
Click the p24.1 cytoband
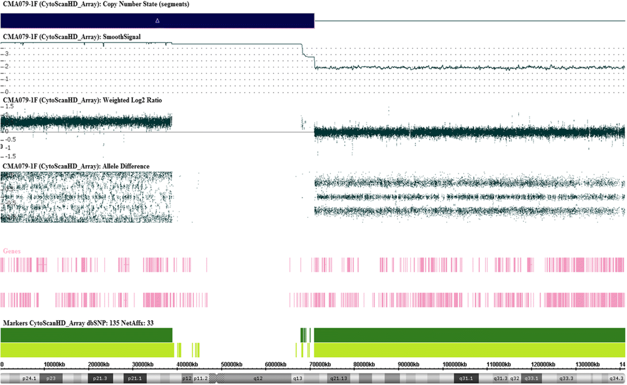29,378
